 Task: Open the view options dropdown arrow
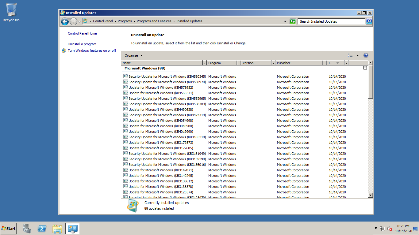click(358, 55)
